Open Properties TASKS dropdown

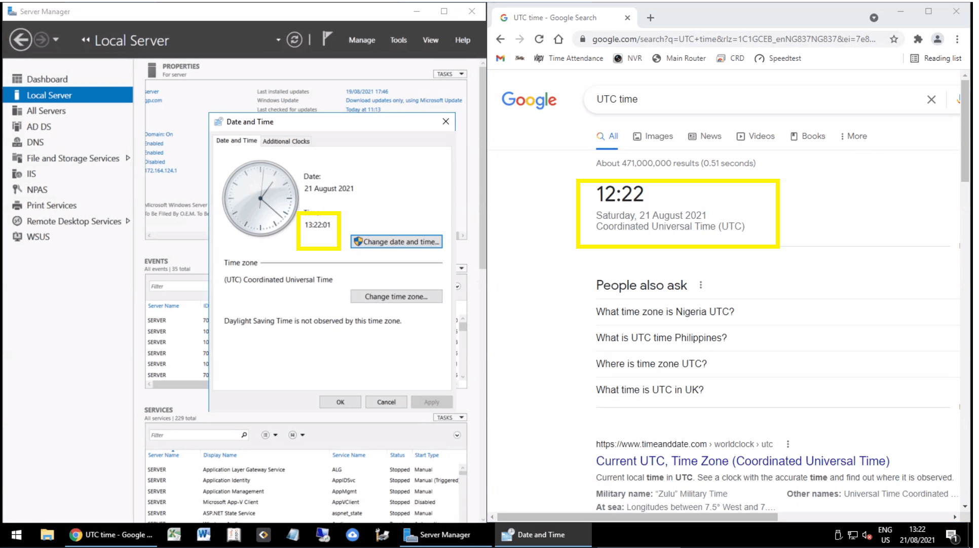449,74
